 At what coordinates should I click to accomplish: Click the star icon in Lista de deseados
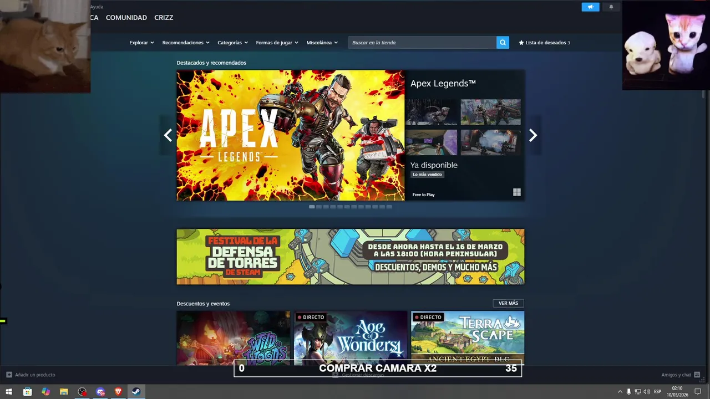point(521,43)
